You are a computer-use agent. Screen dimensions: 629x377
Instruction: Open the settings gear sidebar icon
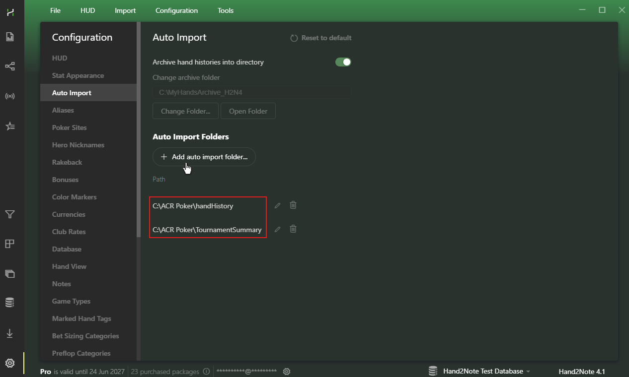pyautogui.click(x=10, y=363)
